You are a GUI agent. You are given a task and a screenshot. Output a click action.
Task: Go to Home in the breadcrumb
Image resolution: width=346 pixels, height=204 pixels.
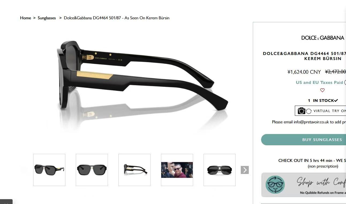25,18
